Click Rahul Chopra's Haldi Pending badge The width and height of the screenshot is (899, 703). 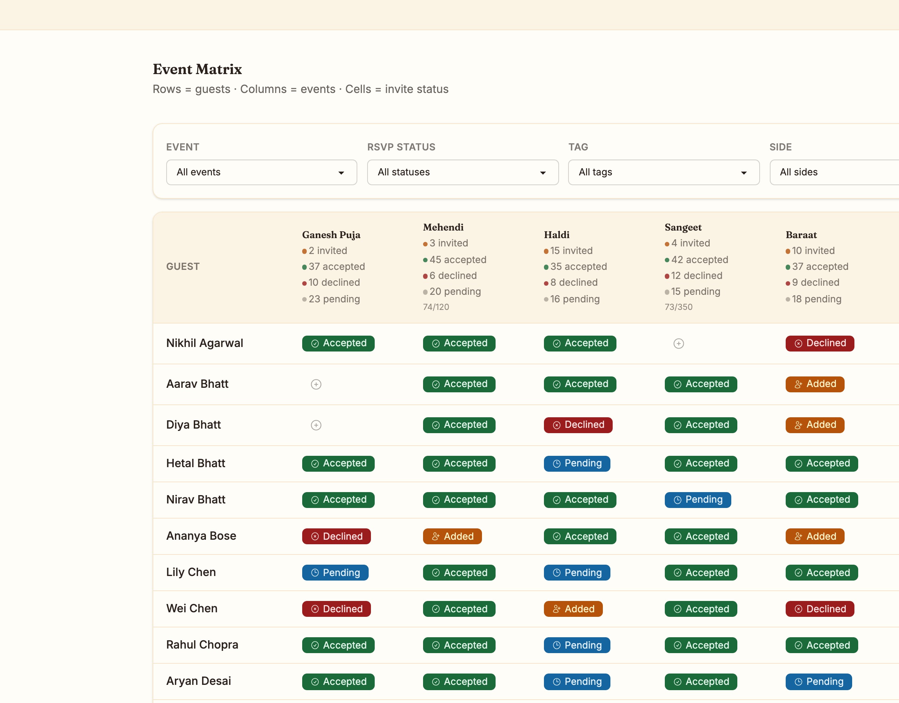tap(577, 645)
